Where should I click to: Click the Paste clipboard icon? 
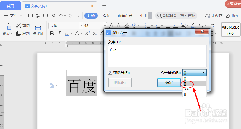(8, 26)
